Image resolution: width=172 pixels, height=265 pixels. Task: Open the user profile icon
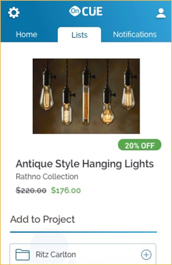161,13
